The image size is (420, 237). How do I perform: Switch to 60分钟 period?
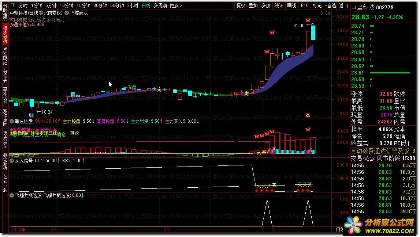click(117, 5)
